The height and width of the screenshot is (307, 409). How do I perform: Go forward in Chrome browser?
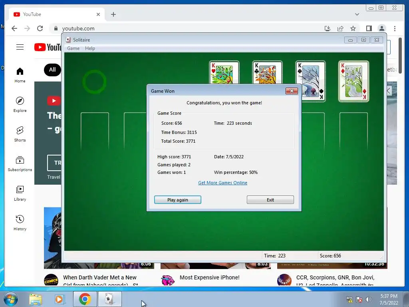(x=27, y=28)
